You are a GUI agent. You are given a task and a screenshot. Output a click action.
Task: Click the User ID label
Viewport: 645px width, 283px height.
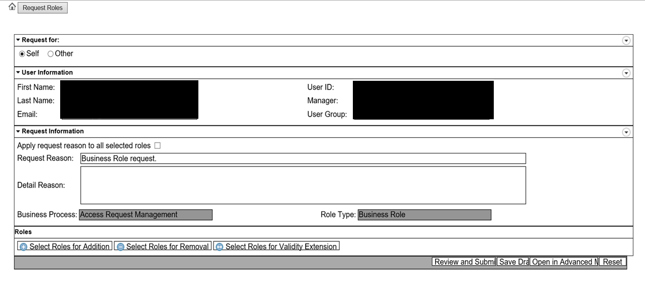click(320, 87)
